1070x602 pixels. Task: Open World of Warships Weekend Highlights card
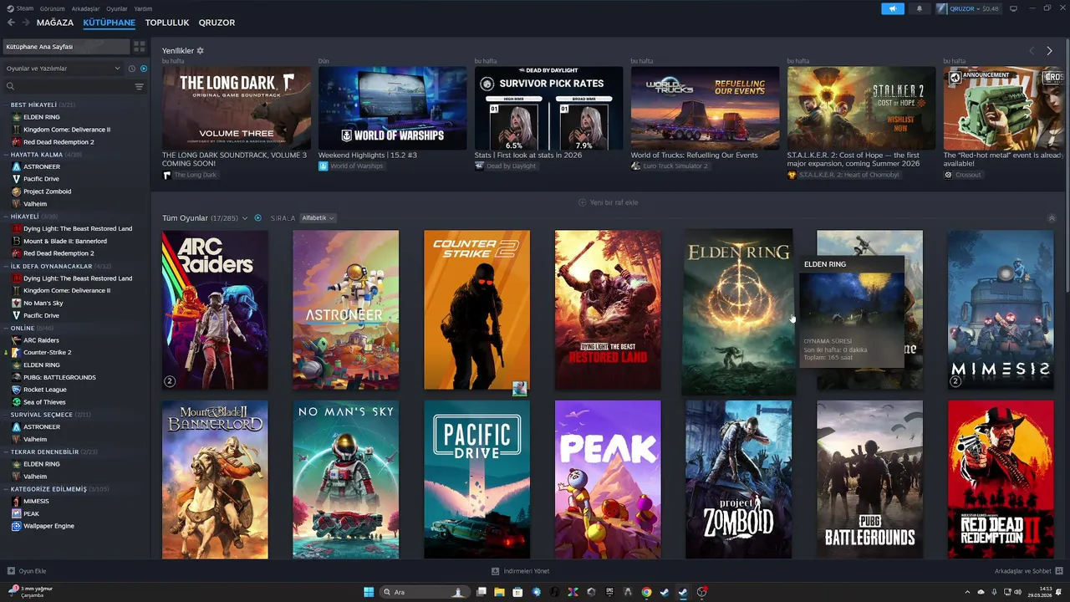tap(392, 109)
